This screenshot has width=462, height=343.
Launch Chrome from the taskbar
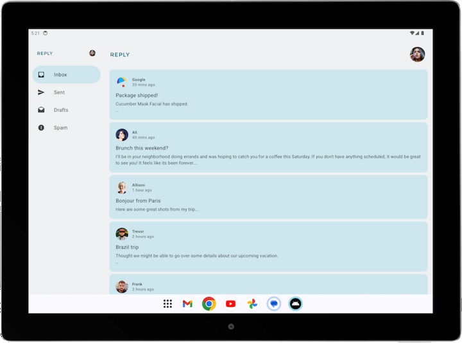[x=209, y=304]
